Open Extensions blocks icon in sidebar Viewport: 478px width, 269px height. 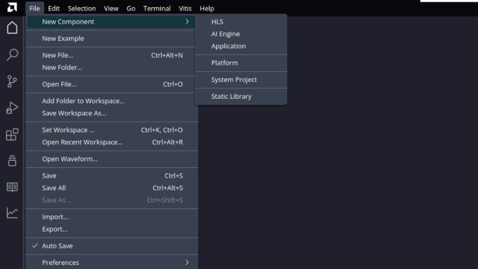12,134
